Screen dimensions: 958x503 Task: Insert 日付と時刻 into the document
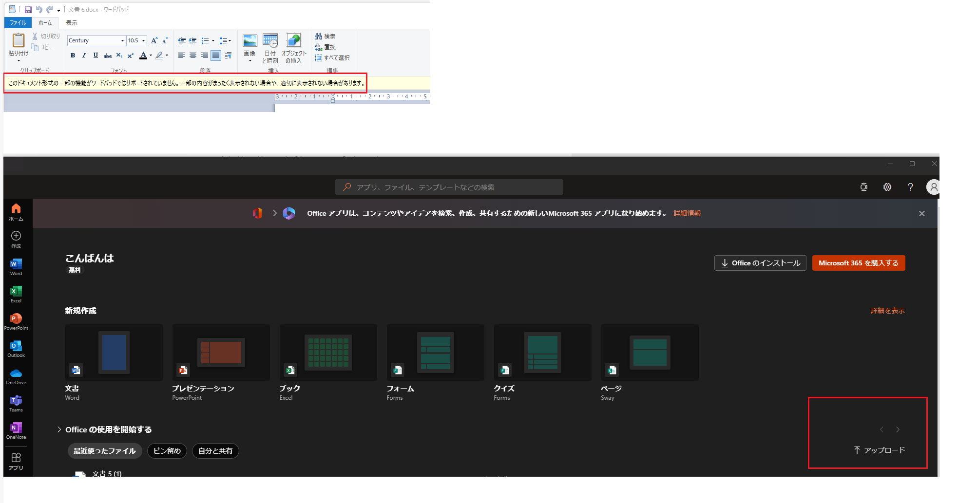click(x=270, y=48)
